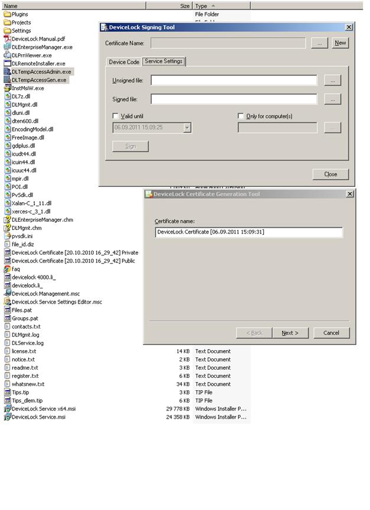
Task: Click the disabled Back button
Action: [x=254, y=333]
